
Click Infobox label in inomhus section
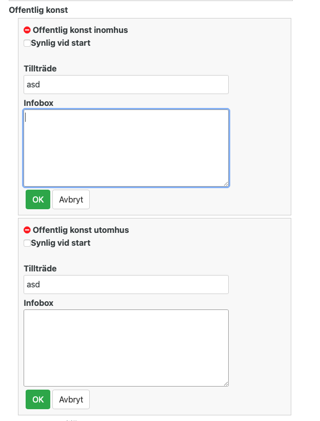(38, 103)
